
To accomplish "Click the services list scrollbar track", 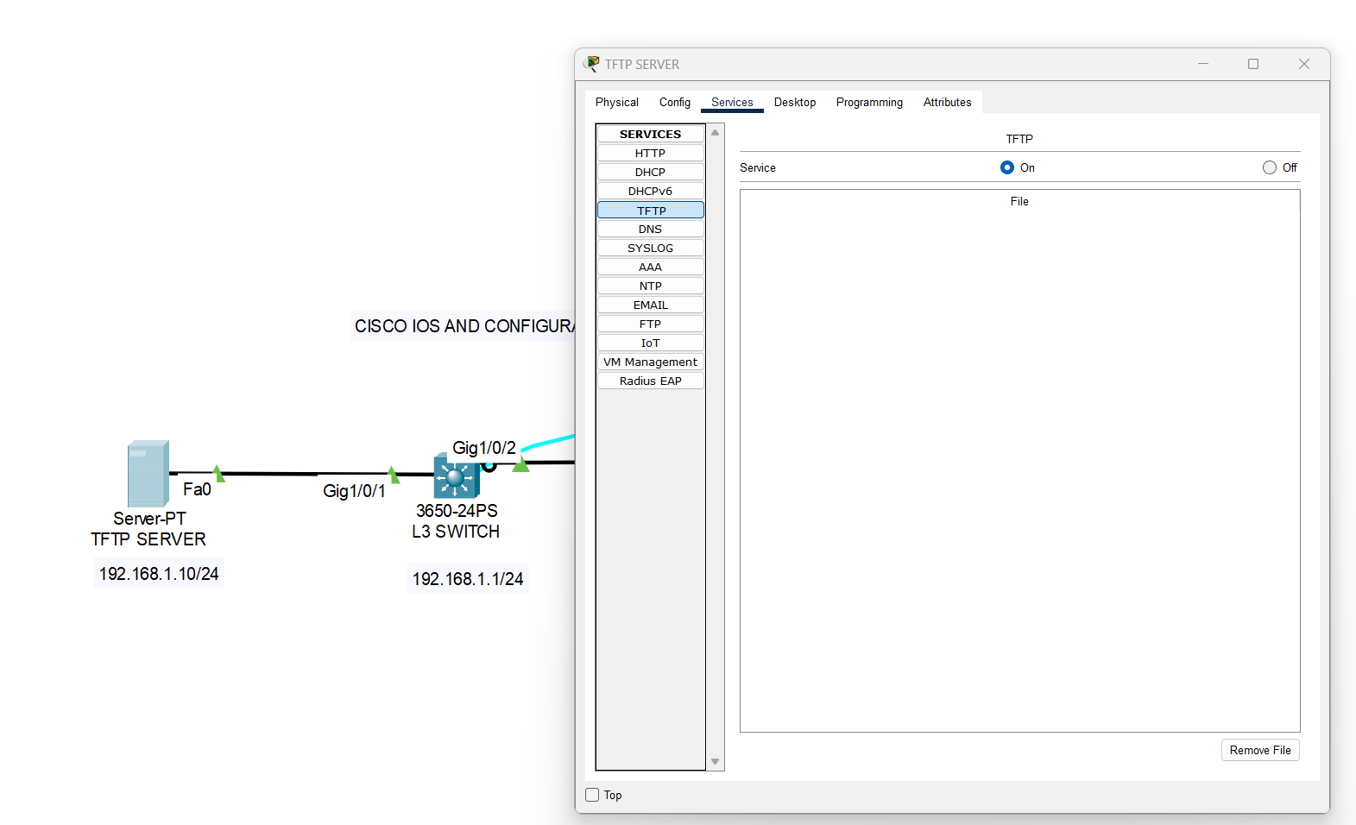I will point(715,518).
